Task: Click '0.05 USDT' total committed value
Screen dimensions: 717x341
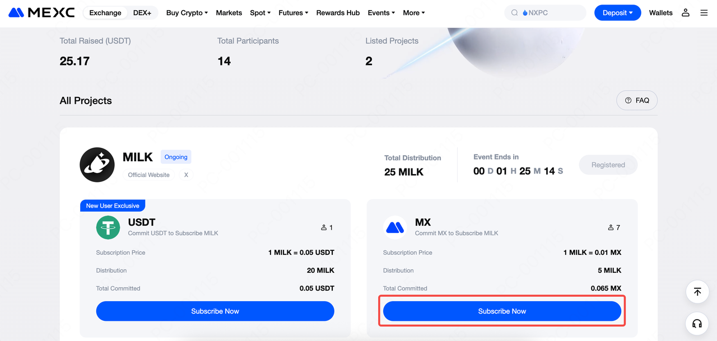Action: pyautogui.click(x=317, y=288)
